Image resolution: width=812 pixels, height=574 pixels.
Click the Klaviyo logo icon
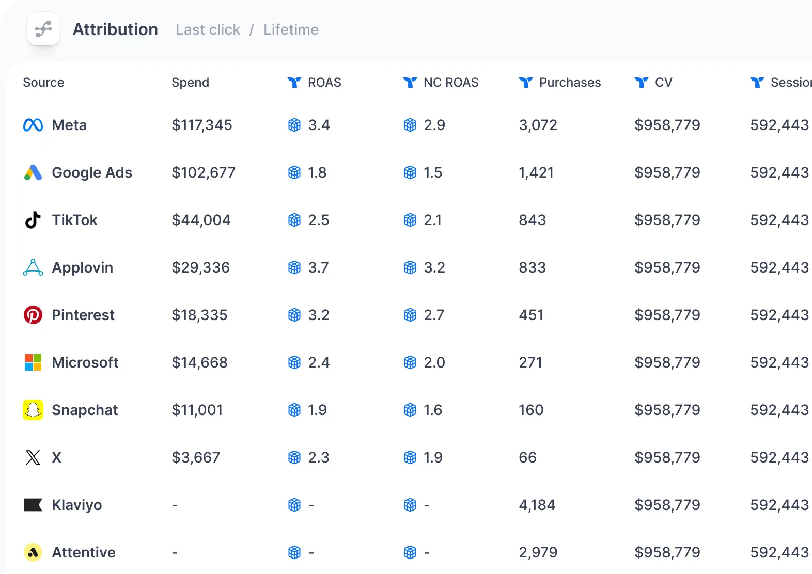point(33,505)
